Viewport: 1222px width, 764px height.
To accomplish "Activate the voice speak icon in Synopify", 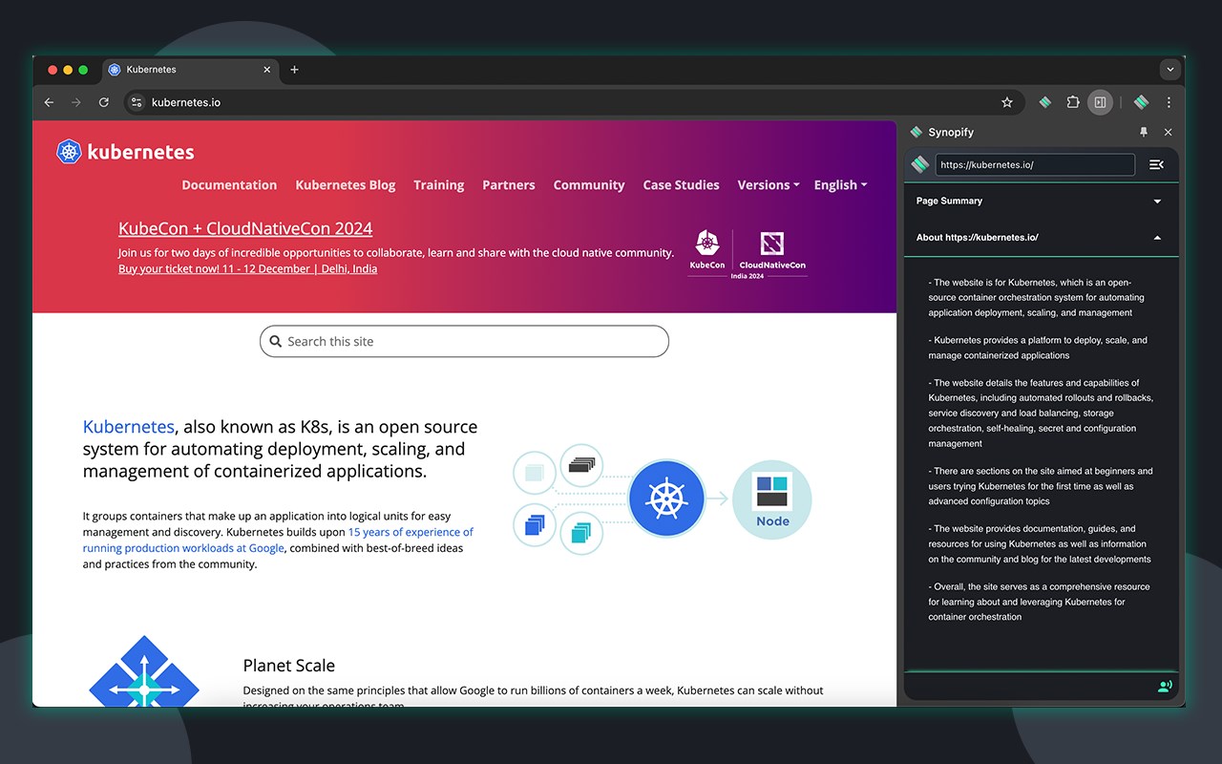I will click(1164, 686).
